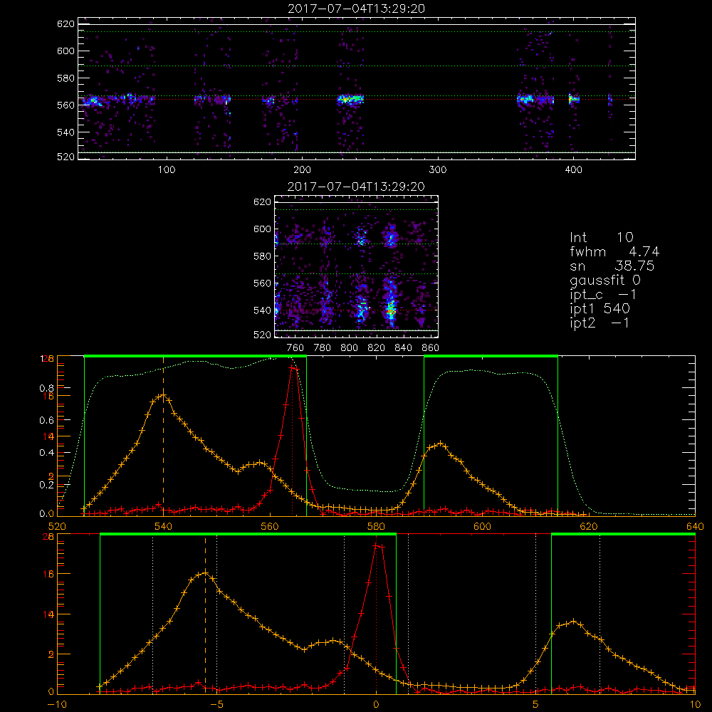Select the 'sn 38.75' value text
Viewport: 712px width, 712px height.
click(x=612, y=266)
